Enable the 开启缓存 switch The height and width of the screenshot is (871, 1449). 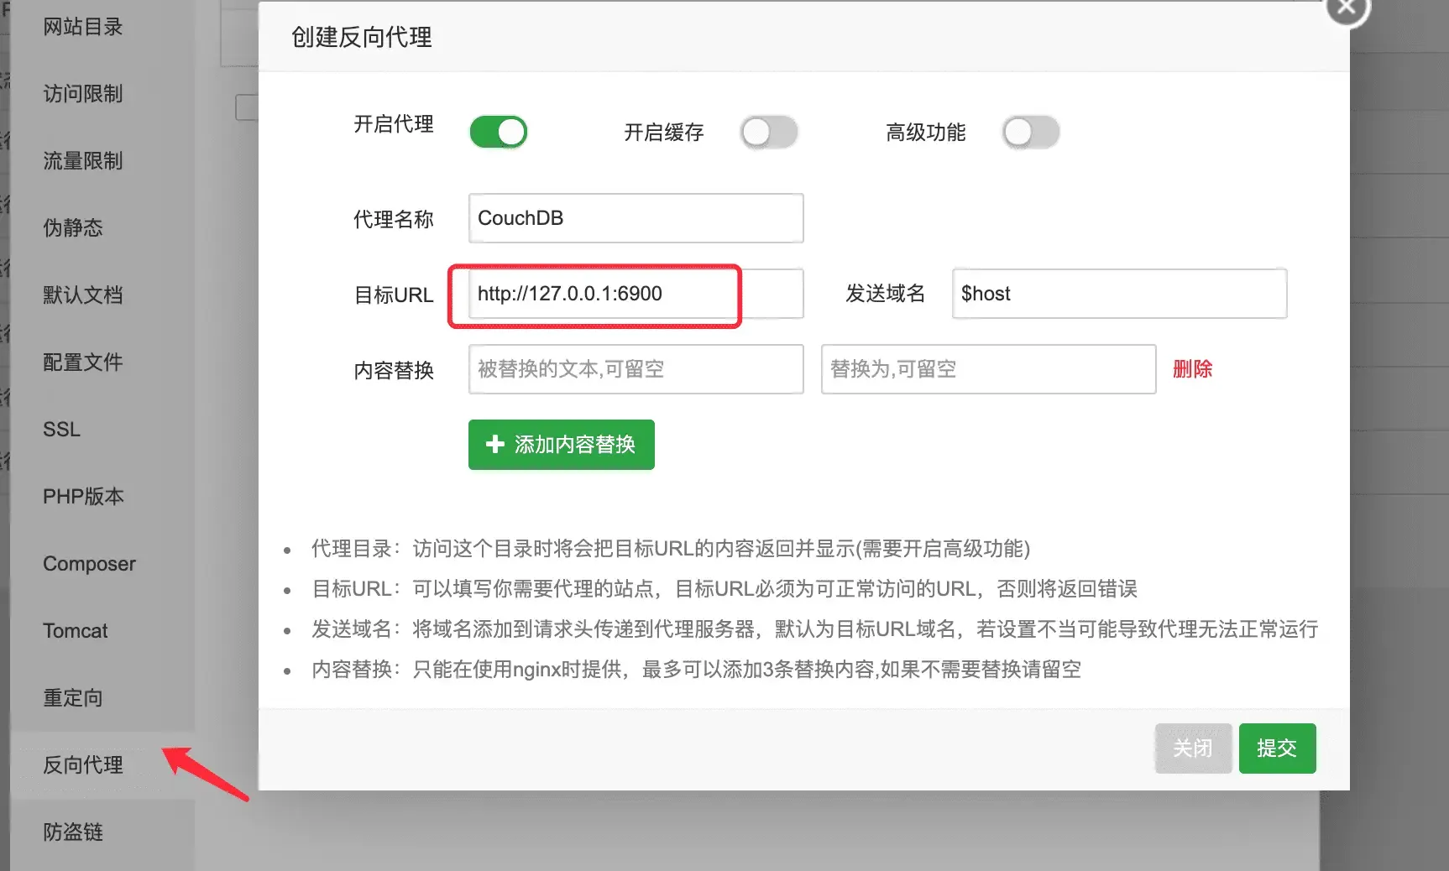point(769,132)
